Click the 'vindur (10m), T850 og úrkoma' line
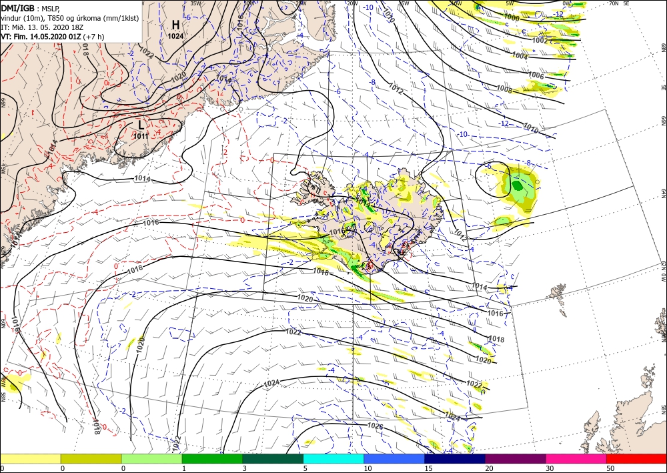The width and height of the screenshot is (667, 473). (70, 18)
